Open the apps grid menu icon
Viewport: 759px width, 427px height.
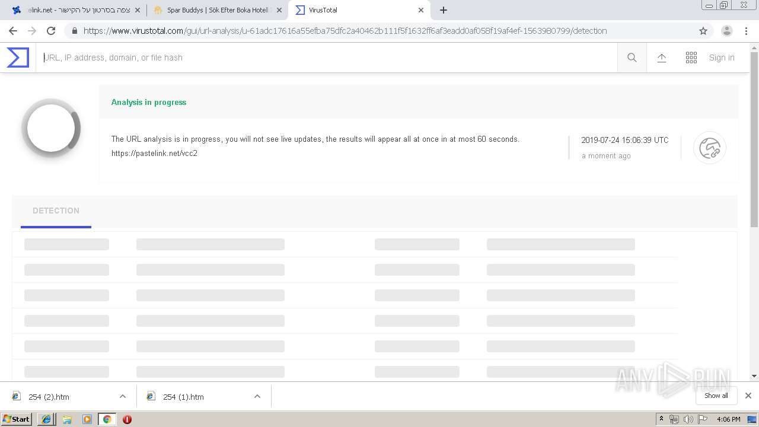691,58
